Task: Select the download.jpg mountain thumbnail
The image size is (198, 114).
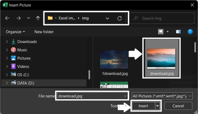Action: [x=161, y=59]
